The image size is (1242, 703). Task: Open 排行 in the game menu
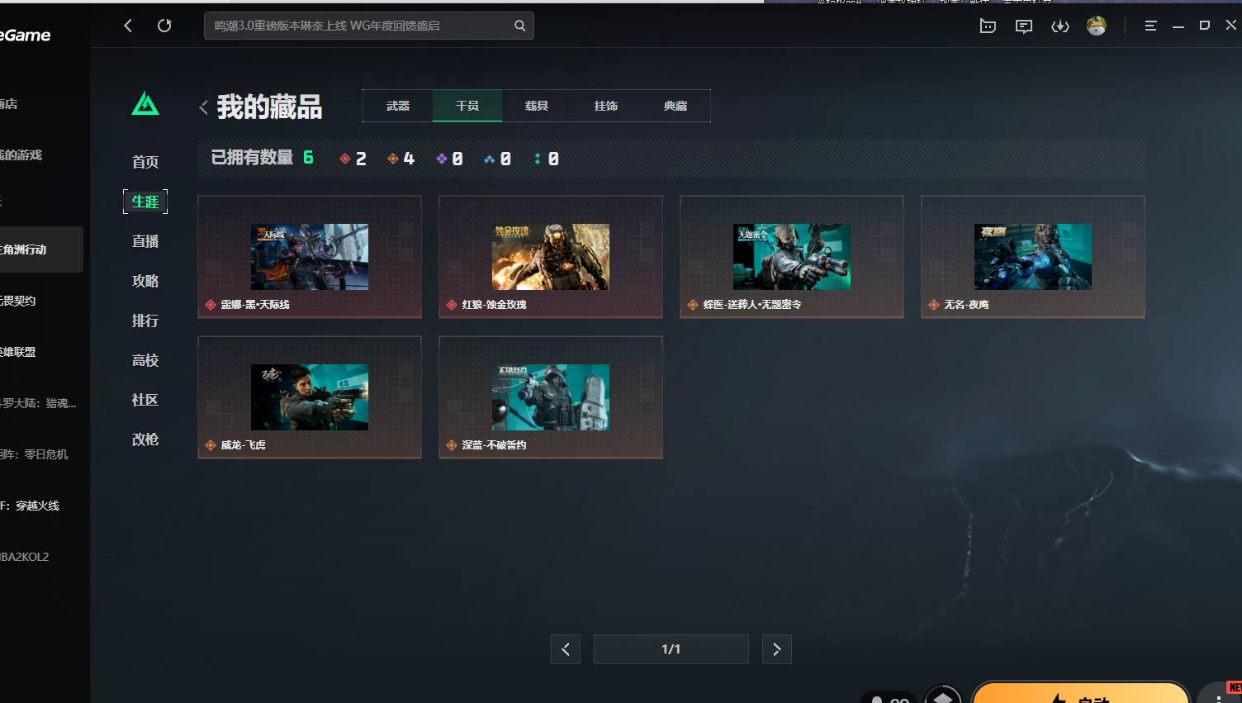(145, 321)
